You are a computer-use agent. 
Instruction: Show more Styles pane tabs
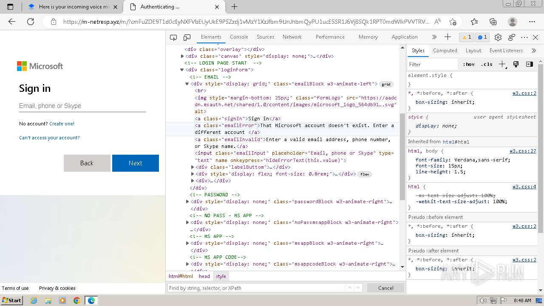[x=534, y=51]
